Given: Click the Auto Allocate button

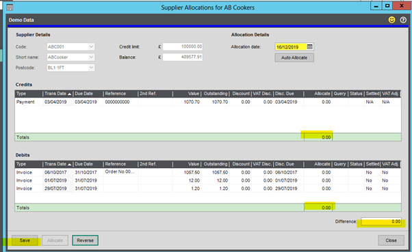Looking at the screenshot, I should pyautogui.click(x=294, y=57).
